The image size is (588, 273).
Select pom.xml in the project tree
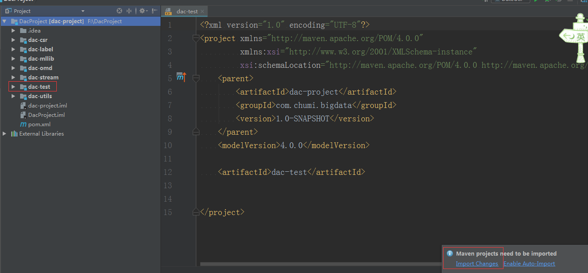point(39,124)
